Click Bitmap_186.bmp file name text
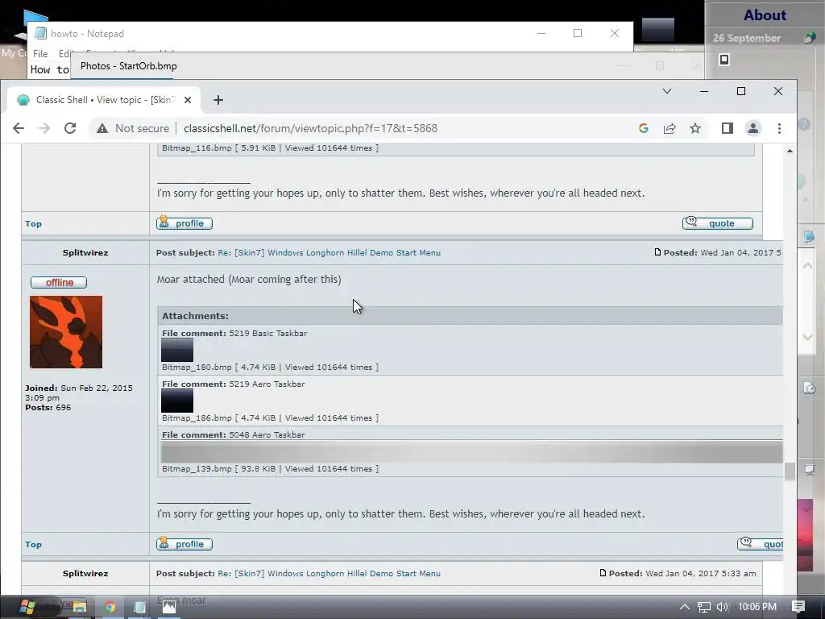825x619 pixels. pyautogui.click(x=197, y=418)
